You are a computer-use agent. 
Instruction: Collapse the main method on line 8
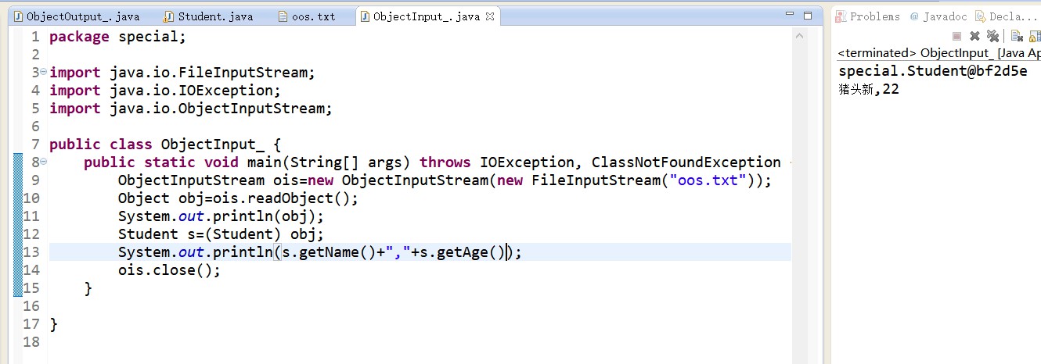click(43, 162)
